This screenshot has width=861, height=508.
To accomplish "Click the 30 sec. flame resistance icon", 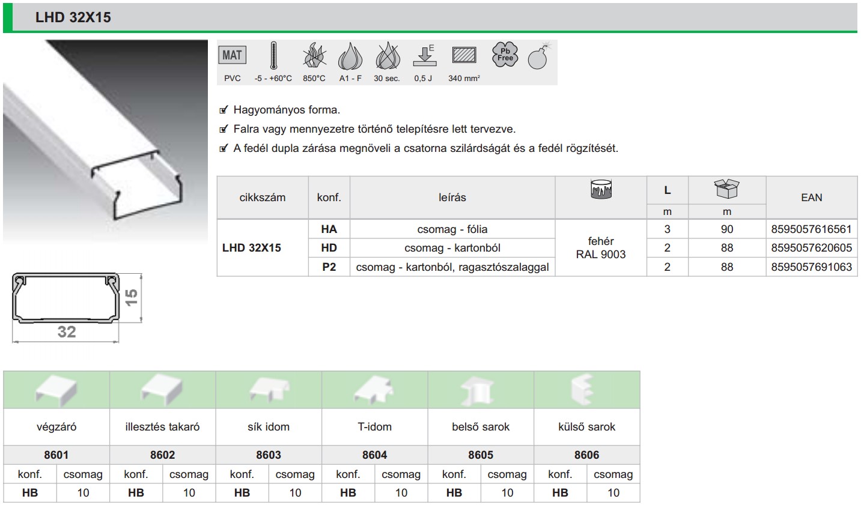I will pos(388,56).
